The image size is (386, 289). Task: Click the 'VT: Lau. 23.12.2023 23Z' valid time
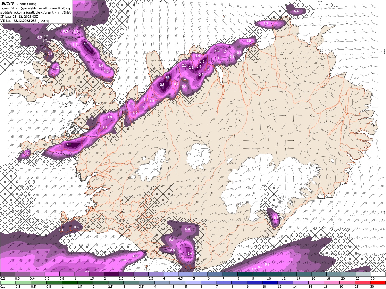pos(18,21)
